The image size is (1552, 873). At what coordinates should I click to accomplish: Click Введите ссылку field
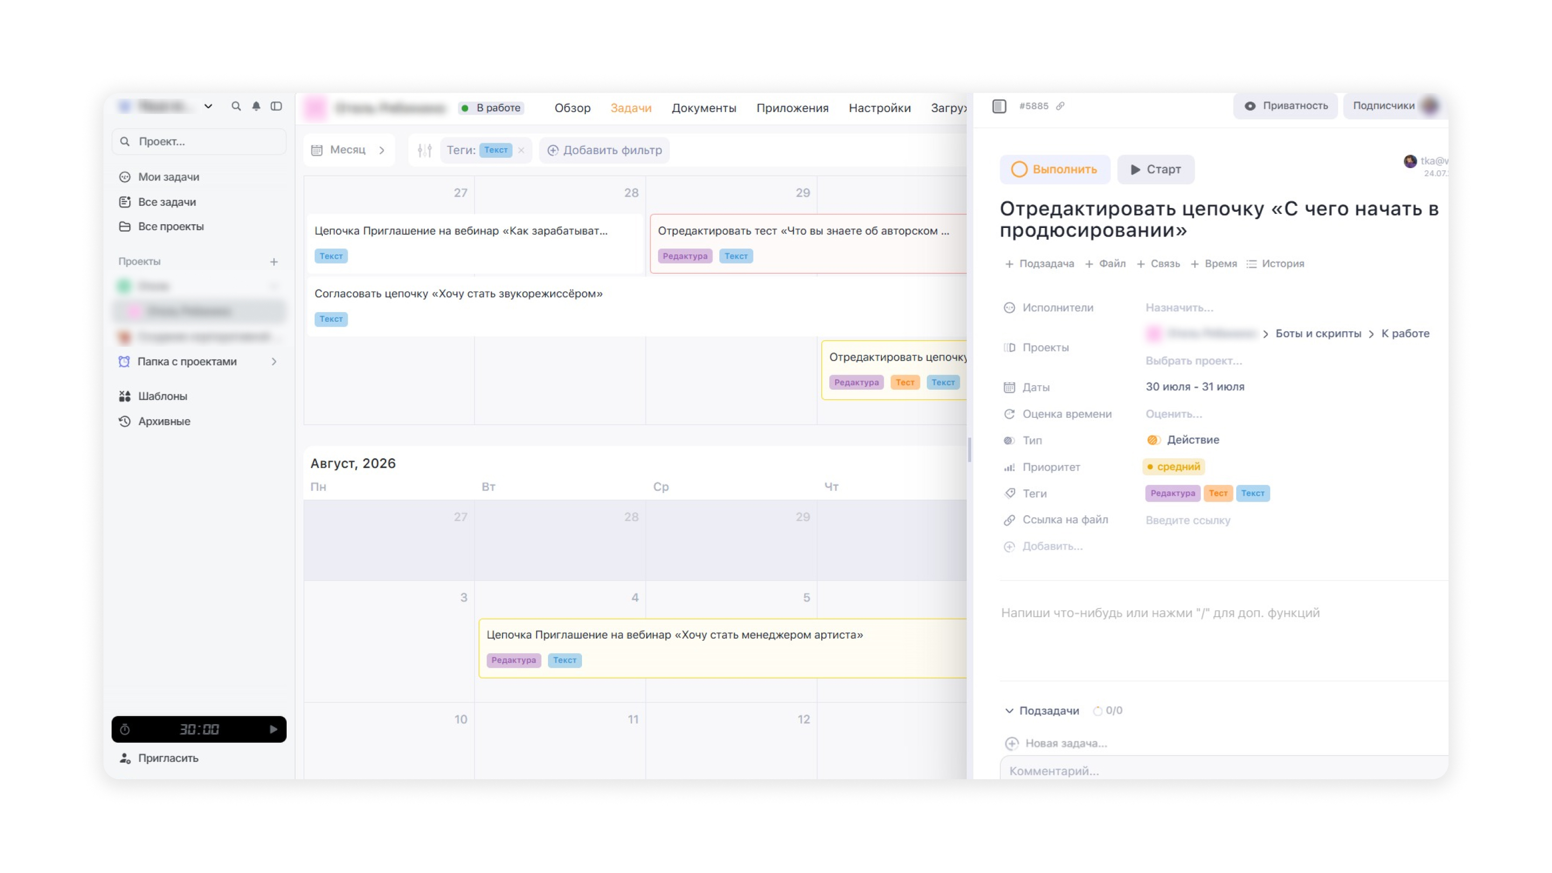(x=1188, y=521)
